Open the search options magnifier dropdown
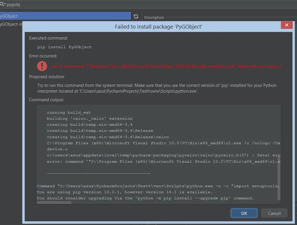Viewport: 297px width, 225px height. pos(3,4)
